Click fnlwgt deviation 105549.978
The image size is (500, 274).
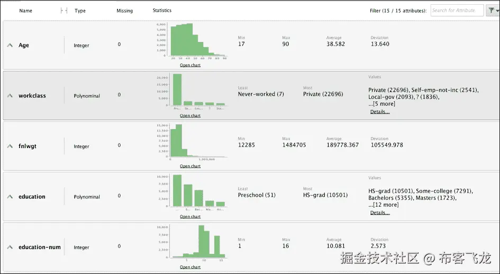coord(387,145)
